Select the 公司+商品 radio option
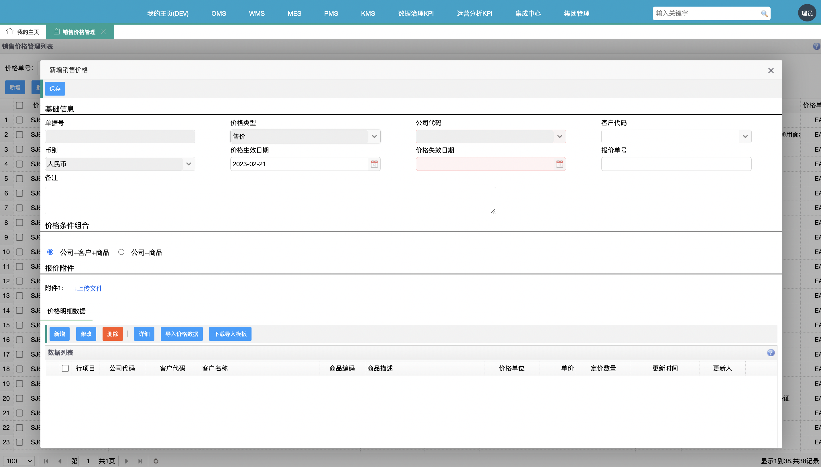This screenshot has width=821, height=467. coord(121,252)
